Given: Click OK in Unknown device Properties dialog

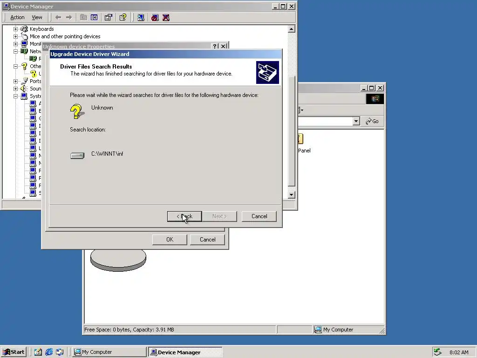Looking at the screenshot, I should (170, 240).
